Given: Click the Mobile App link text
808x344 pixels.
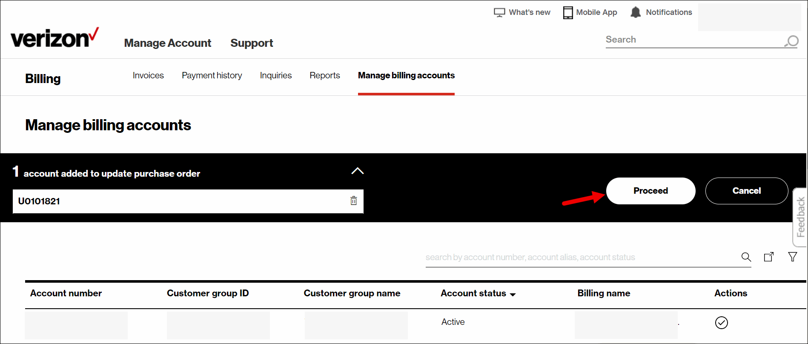Looking at the screenshot, I should pyautogui.click(x=596, y=12).
